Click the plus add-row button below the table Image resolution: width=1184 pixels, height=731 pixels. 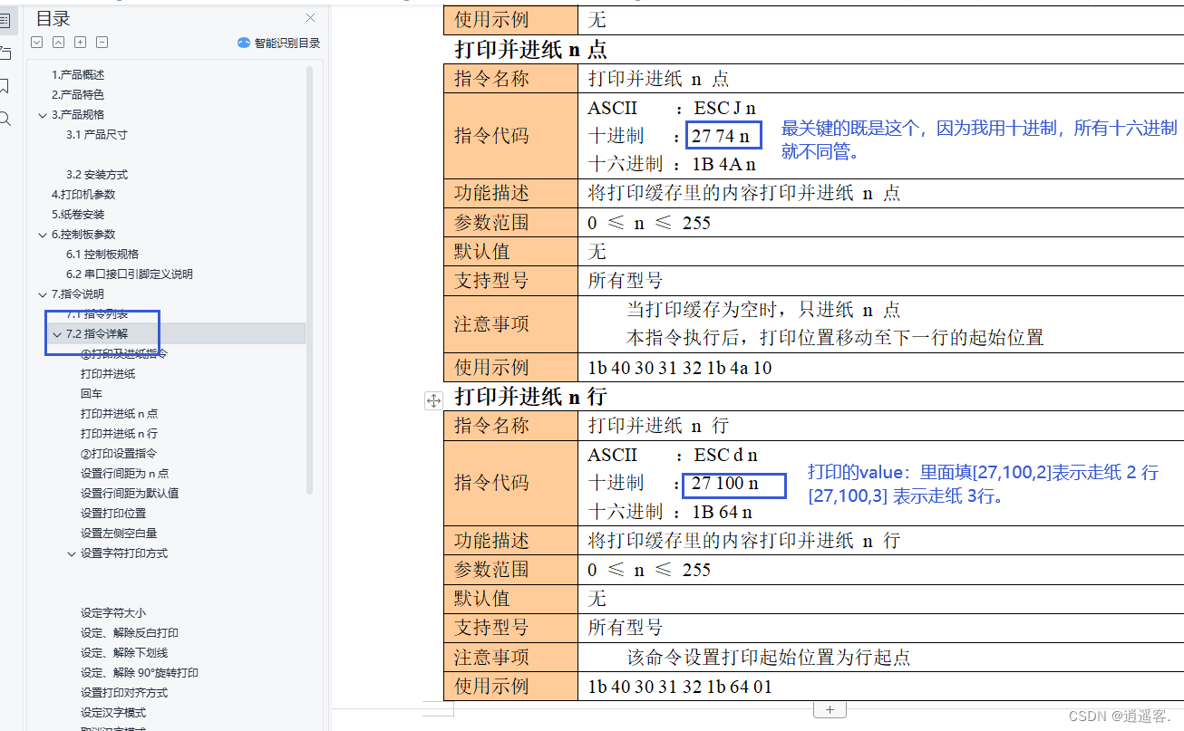[x=830, y=709]
